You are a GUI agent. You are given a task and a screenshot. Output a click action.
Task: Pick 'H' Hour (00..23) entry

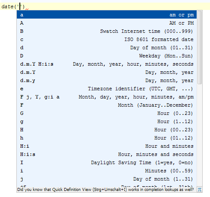107,130
